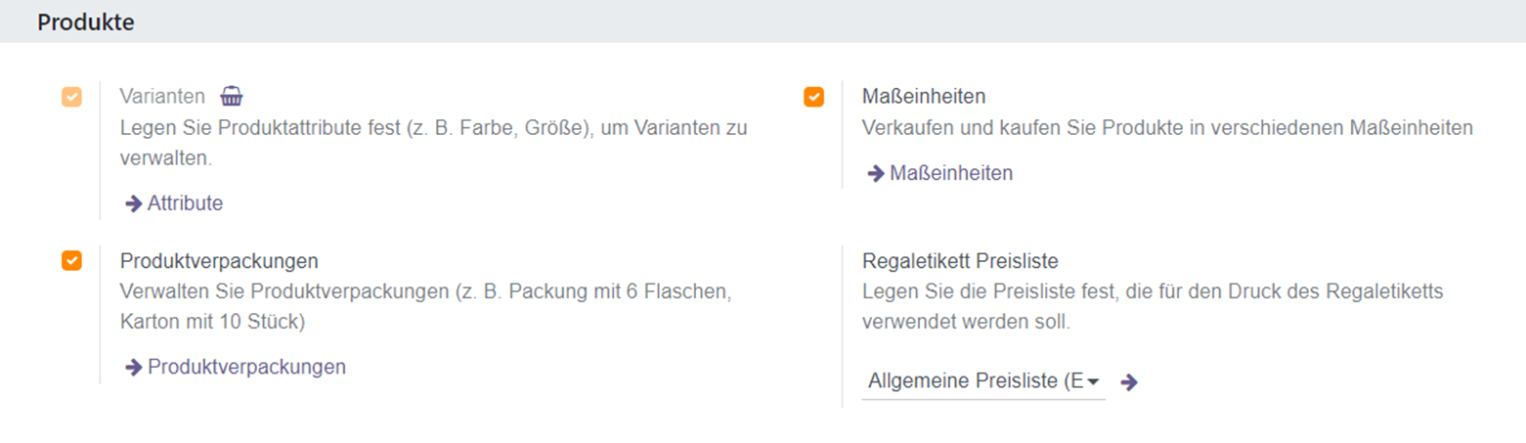1526x443 pixels.
Task: Open the selected Preisliste via arrow icon
Action: [1129, 382]
